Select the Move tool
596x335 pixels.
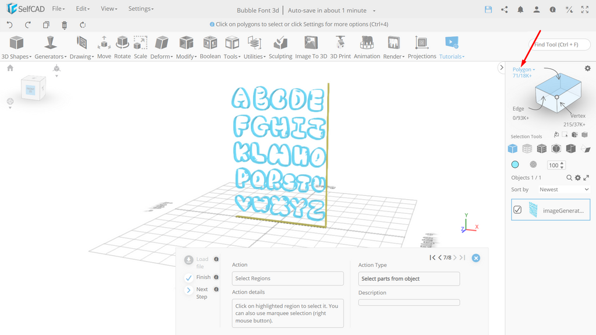tap(104, 48)
